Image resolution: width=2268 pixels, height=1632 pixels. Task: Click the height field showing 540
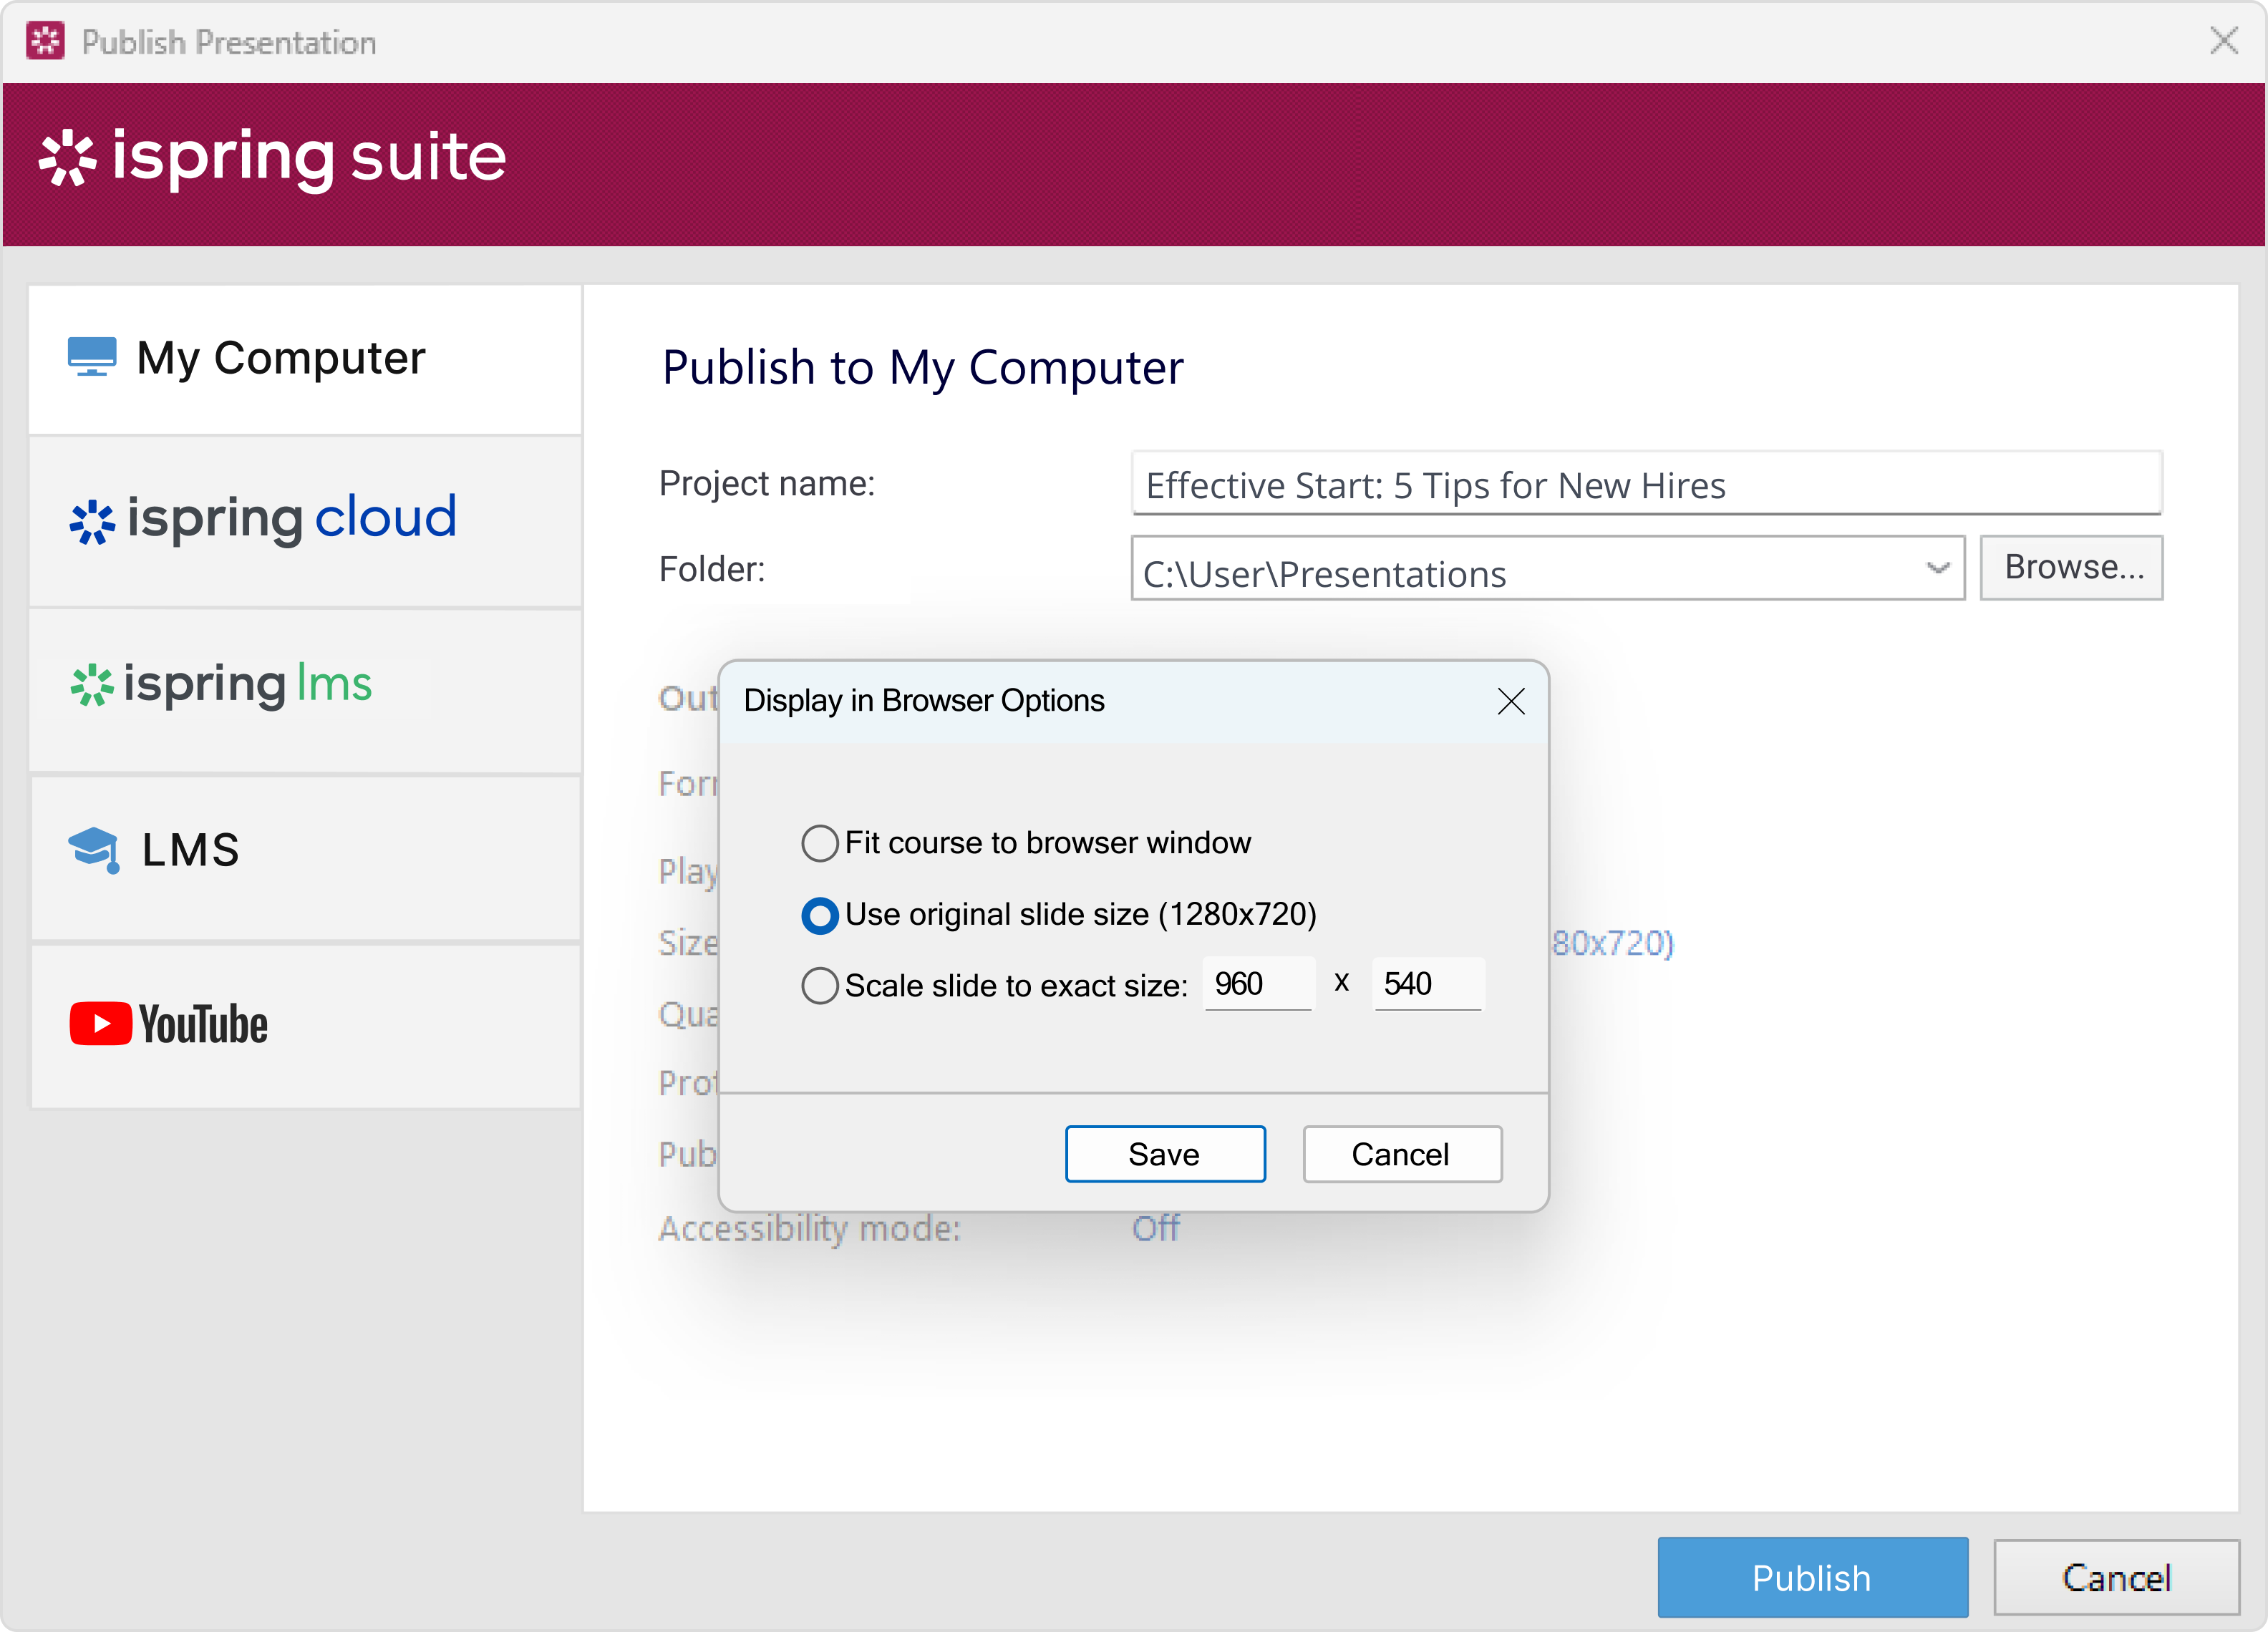(1428, 984)
